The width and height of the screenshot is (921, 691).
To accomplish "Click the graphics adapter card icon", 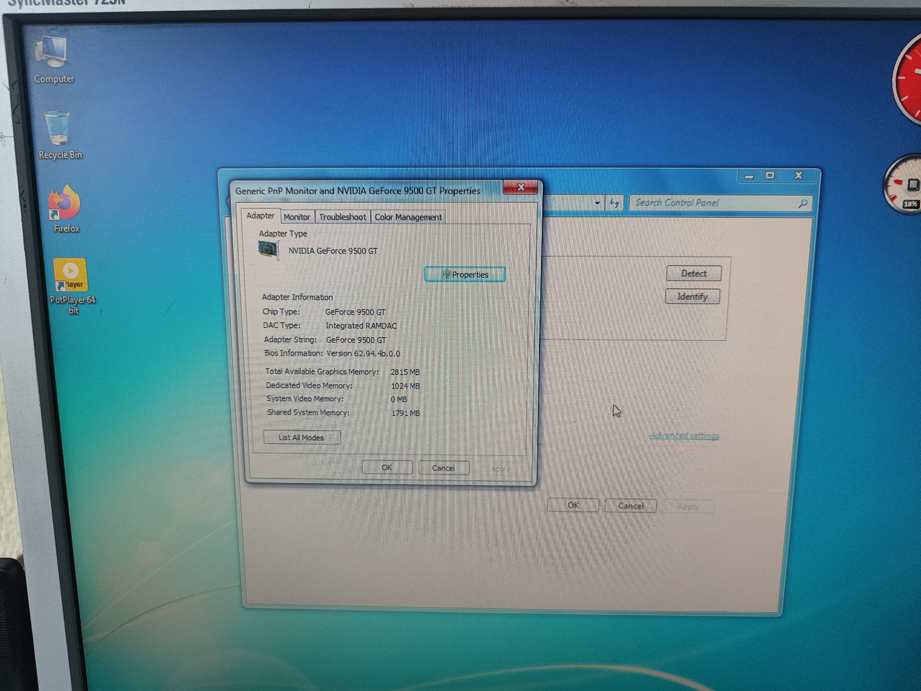I will pos(268,250).
